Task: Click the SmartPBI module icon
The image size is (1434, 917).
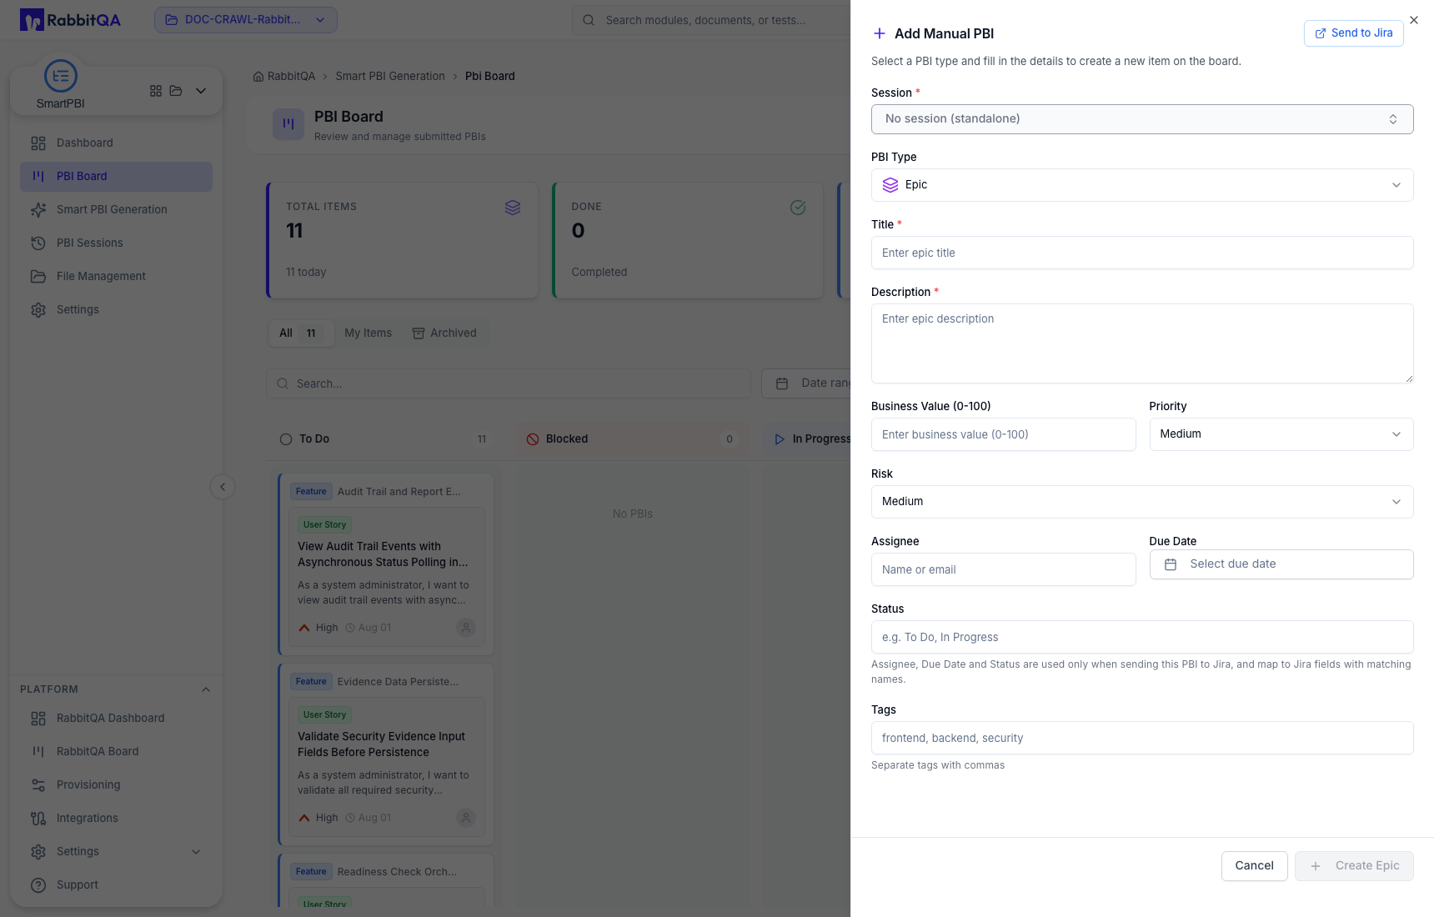Action: pyautogui.click(x=61, y=76)
